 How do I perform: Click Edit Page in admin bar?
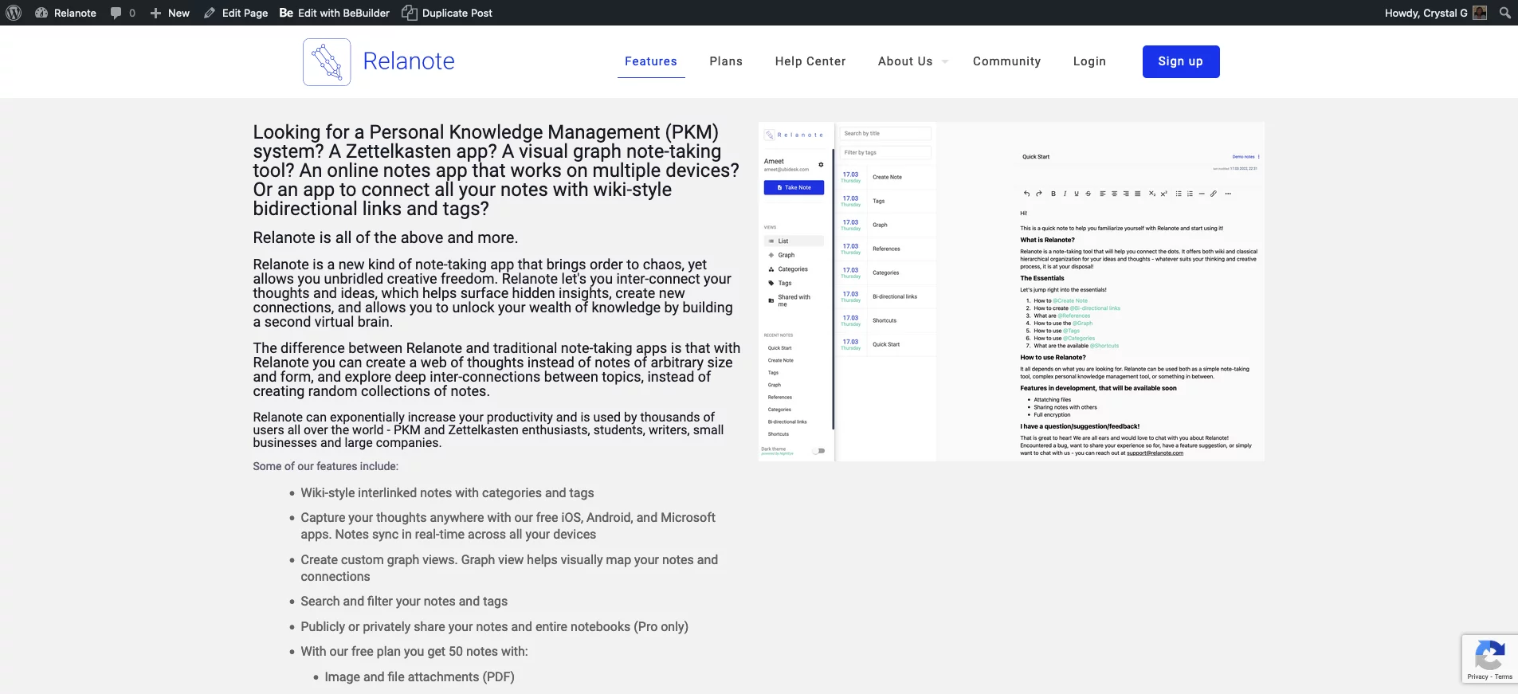[236, 13]
